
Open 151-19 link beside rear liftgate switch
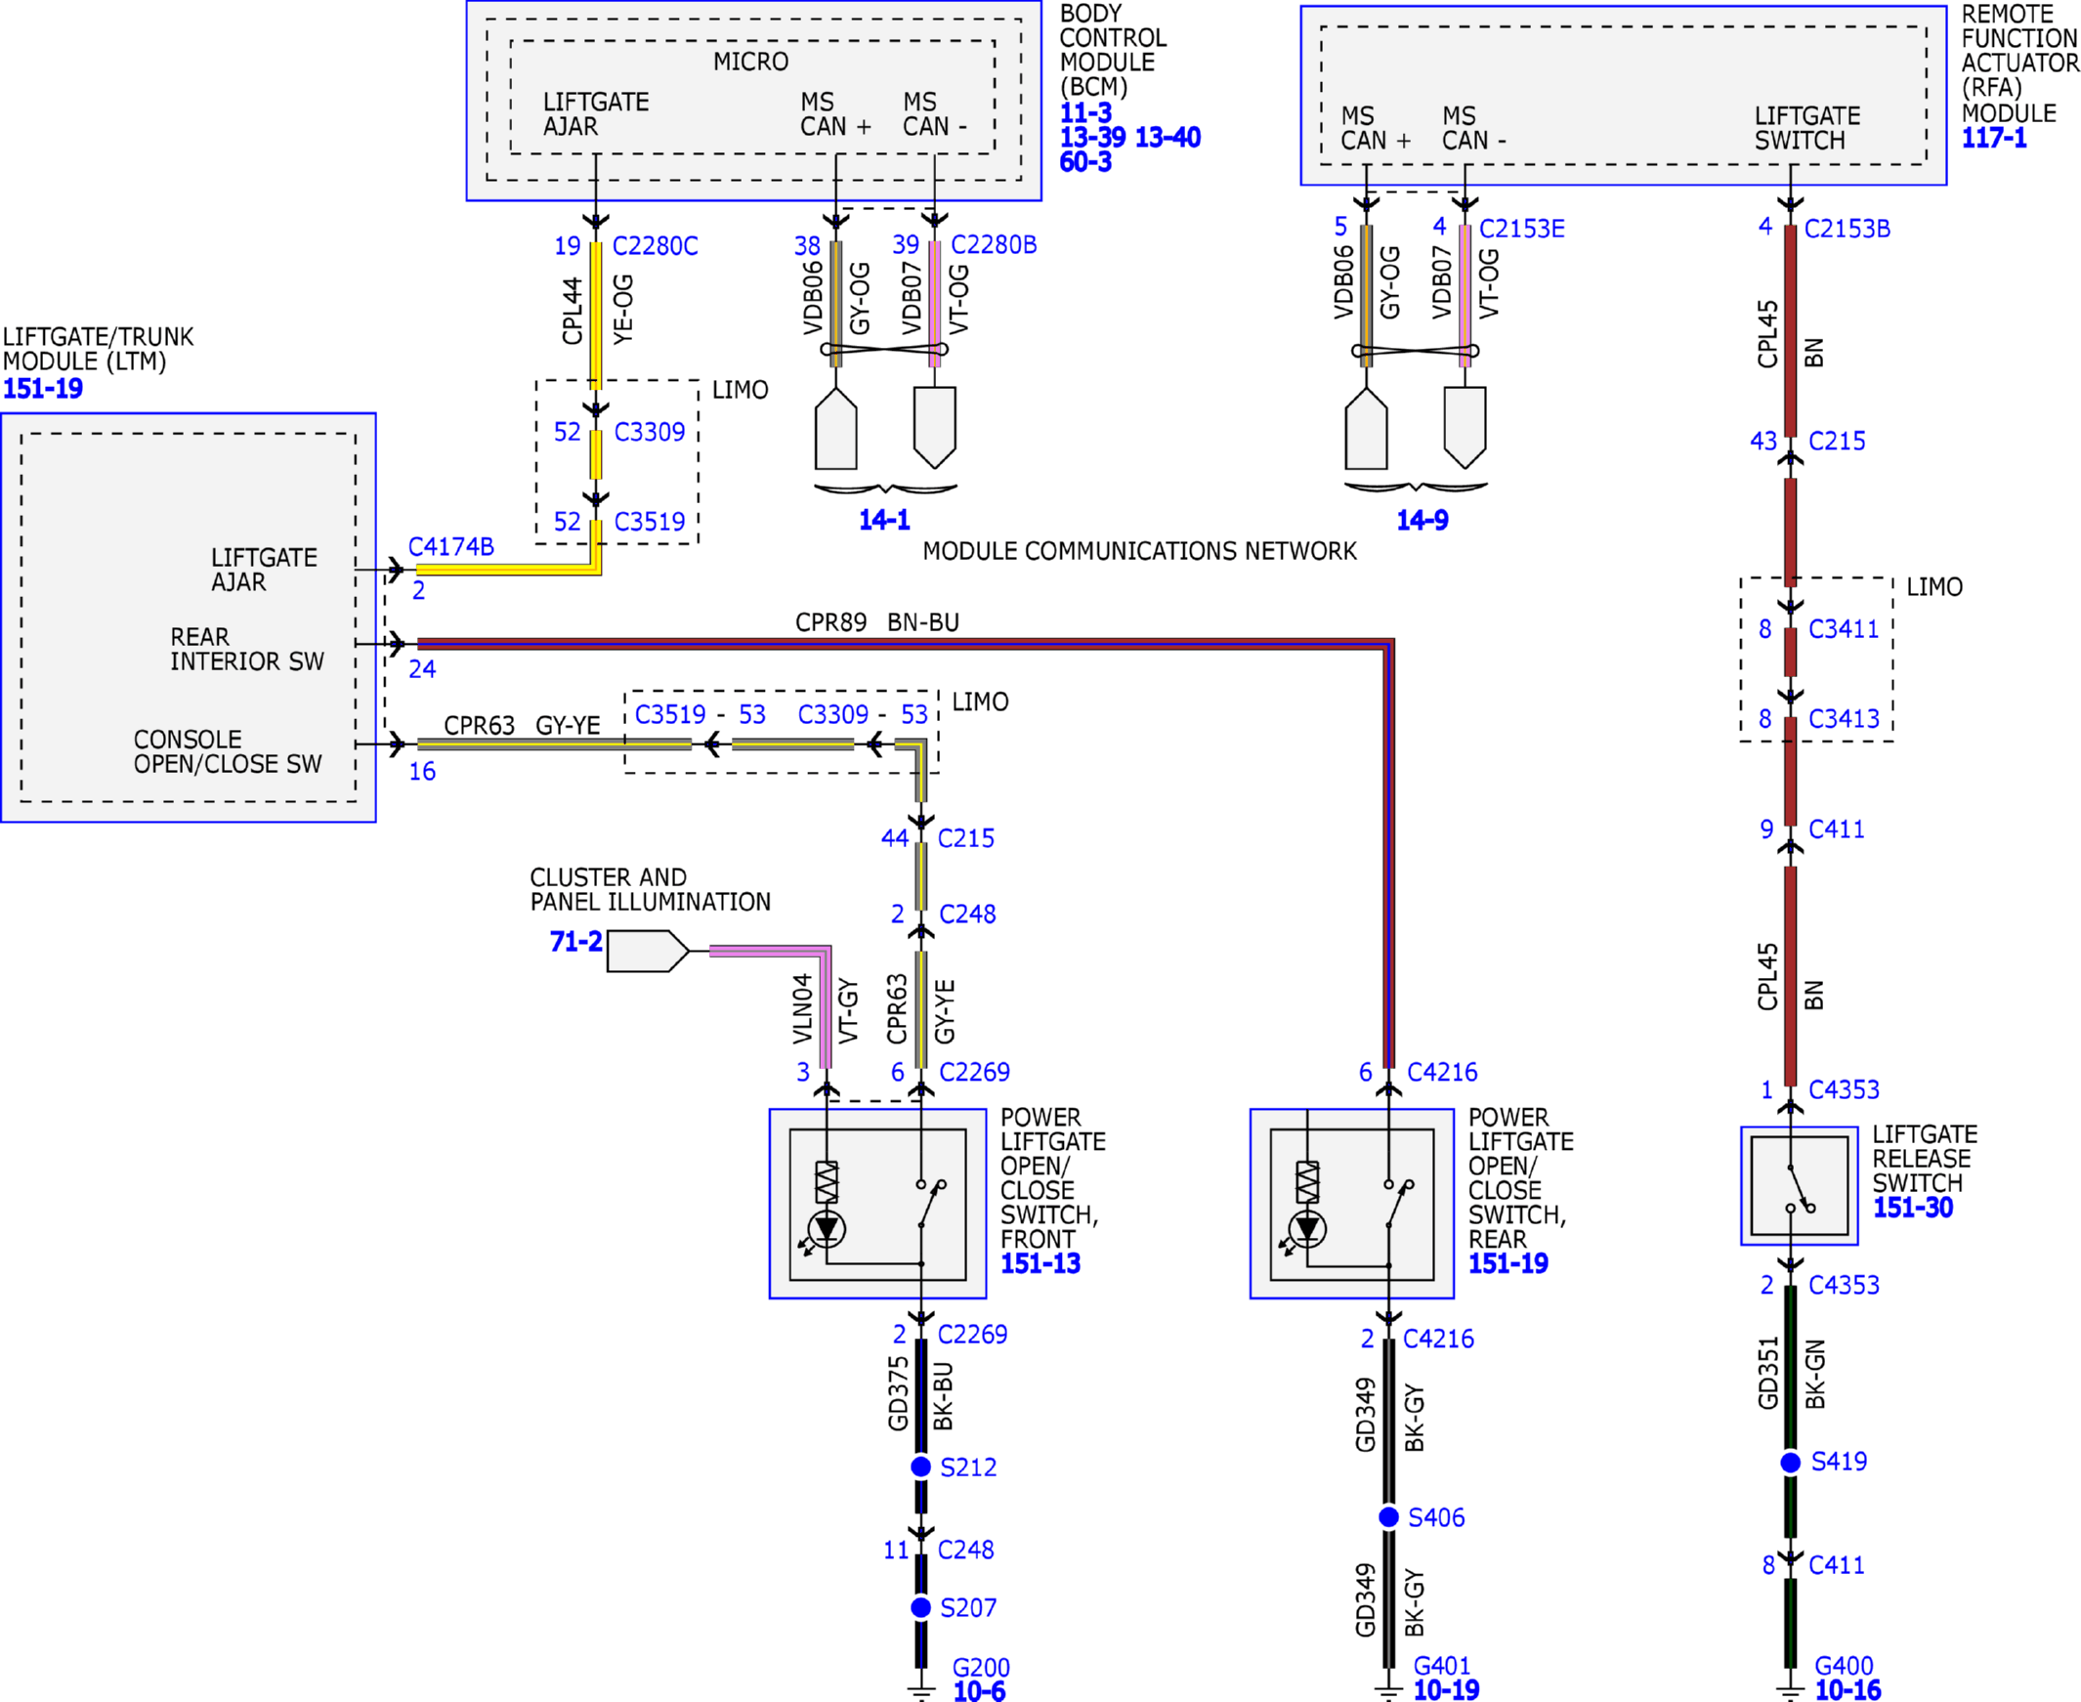[x=1508, y=1263]
